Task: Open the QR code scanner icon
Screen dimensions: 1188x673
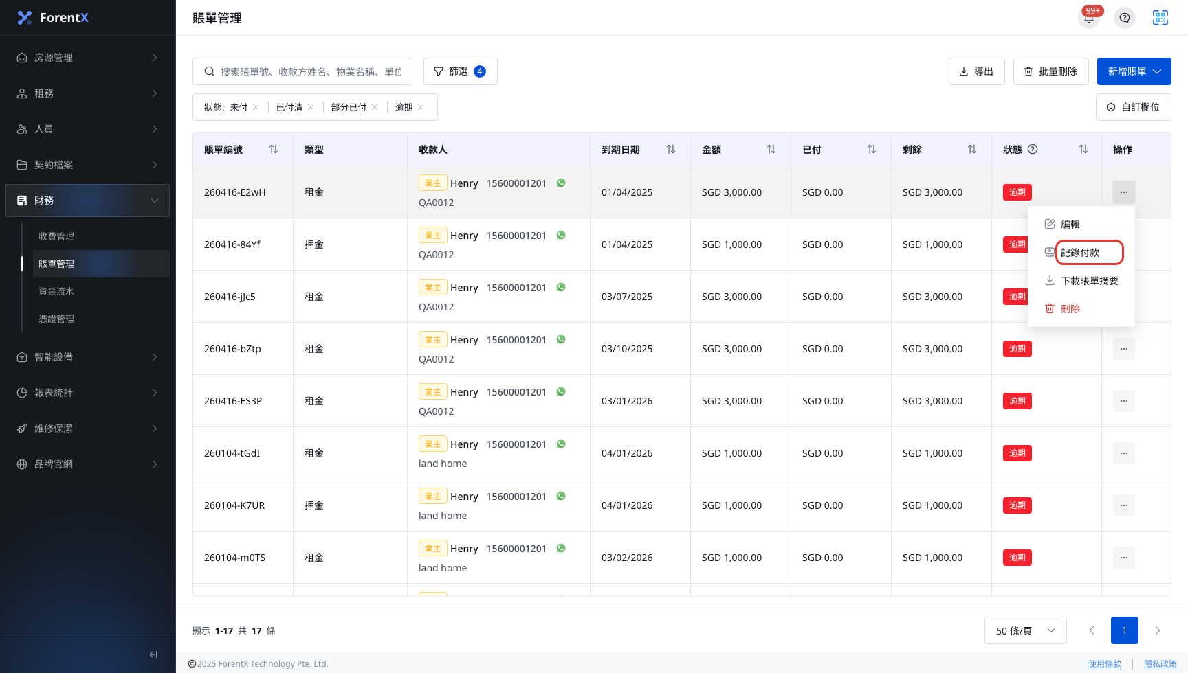Action: point(1160,18)
